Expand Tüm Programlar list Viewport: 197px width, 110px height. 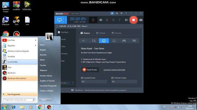pyautogui.click(x=20, y=94)
